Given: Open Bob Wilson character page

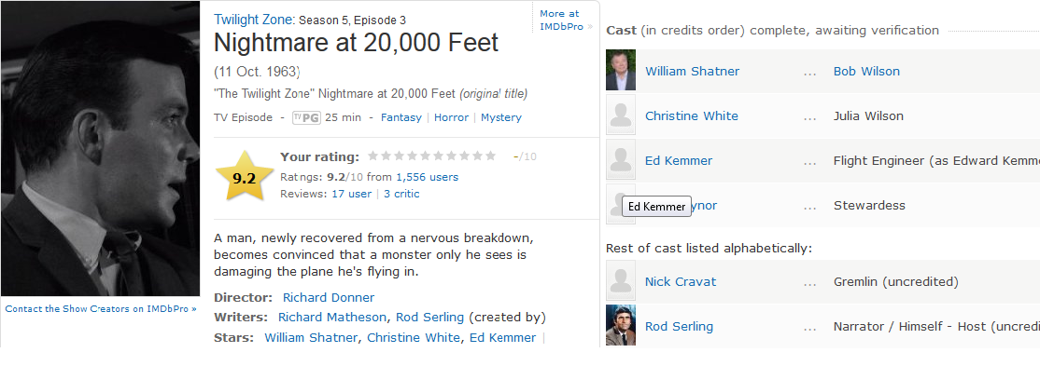Looking at the screenshot, I should pos(866,71).
